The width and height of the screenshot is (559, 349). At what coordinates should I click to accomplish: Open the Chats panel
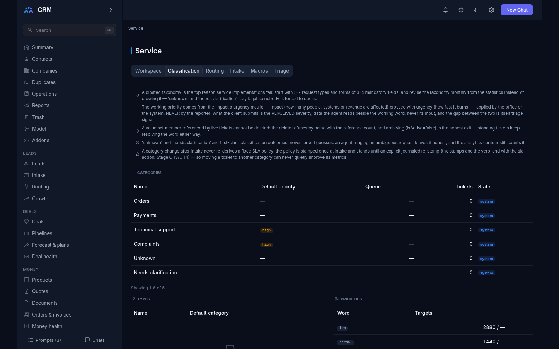pos(95,340)
